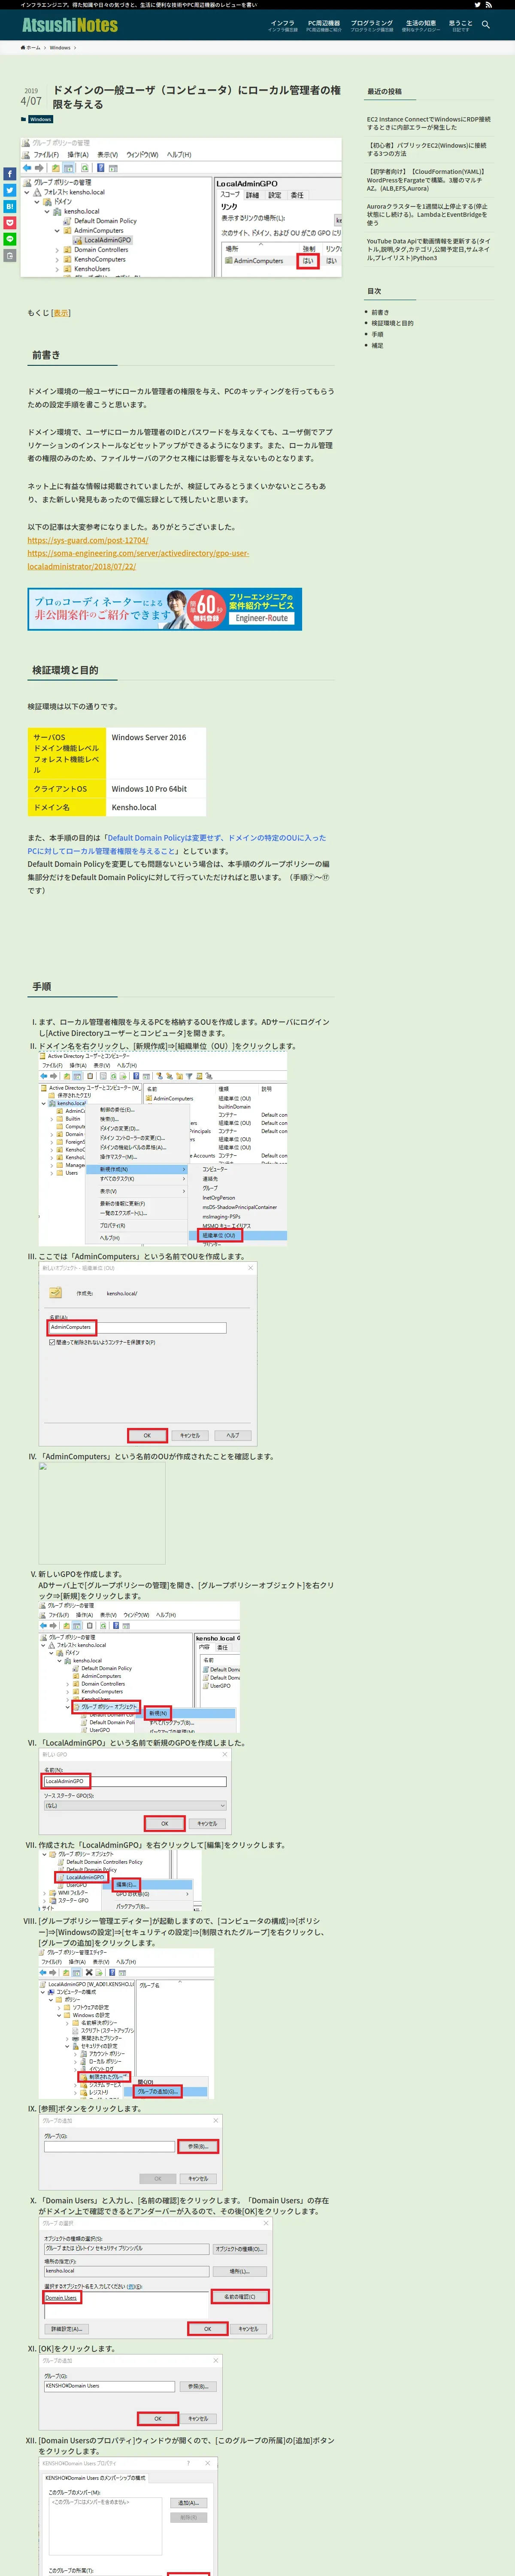The image size is (515, 2576).
Task: Click the Kensho.local table cell
Action: (x=156, y=807)
